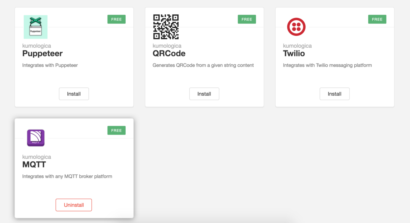The width and height of the screenshot is (410, 223).
Task: Click the FREE badge on Twilio card
Action: coord(377,19)
